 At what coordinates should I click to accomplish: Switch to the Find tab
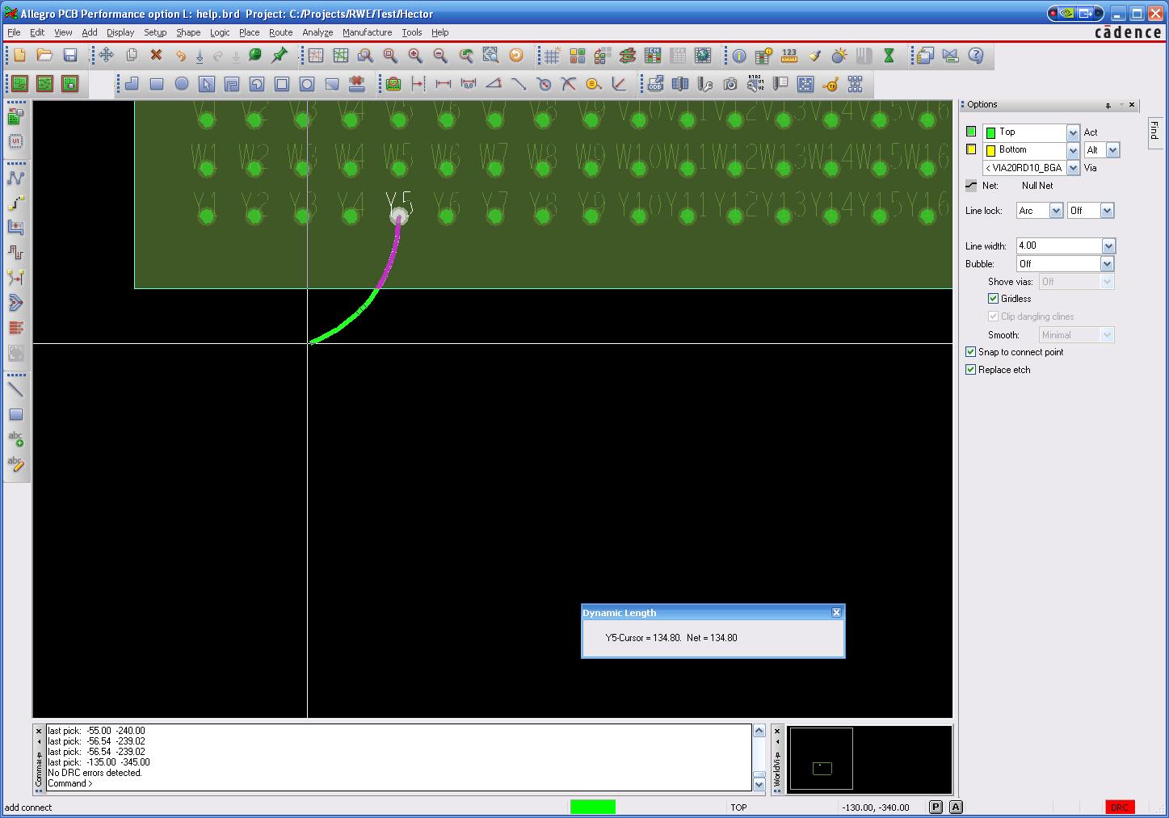pos(1154,130)
